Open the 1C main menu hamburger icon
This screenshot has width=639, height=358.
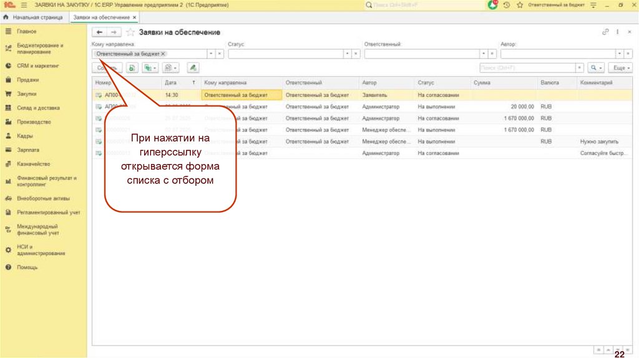tap(24, 5)
